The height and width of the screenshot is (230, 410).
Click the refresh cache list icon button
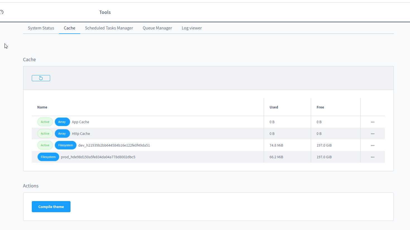(x=41, y=78)
